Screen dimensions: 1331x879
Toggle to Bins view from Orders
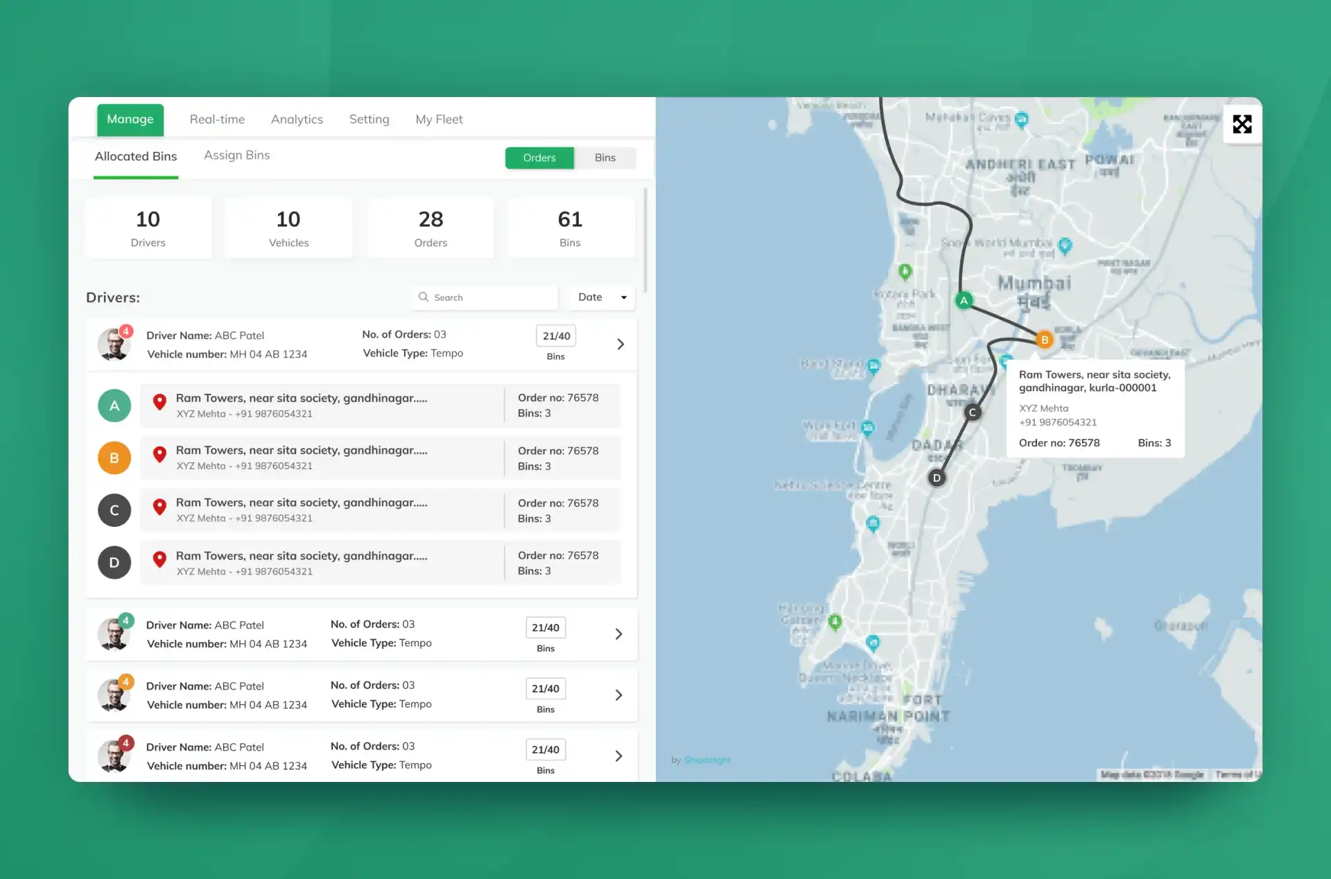click(605, 157)
